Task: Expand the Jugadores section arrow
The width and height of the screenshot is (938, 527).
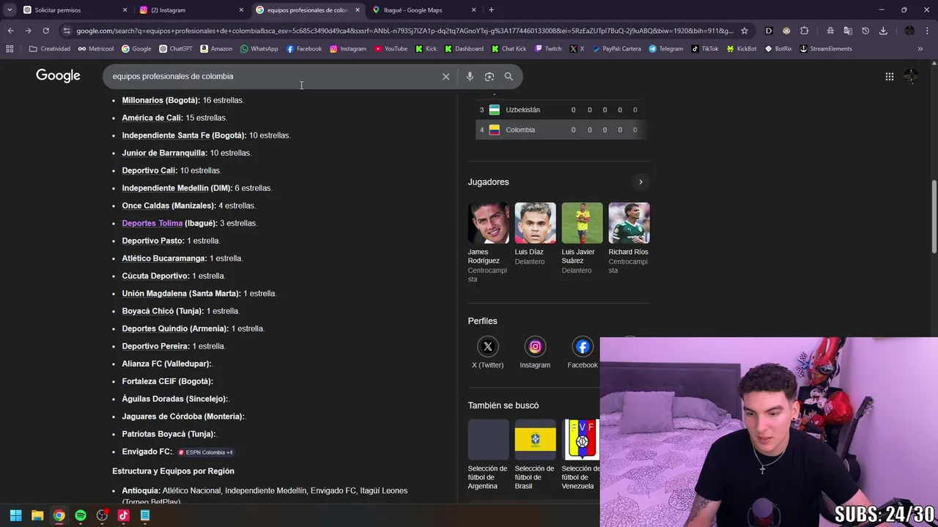Action: click(640, 182)
